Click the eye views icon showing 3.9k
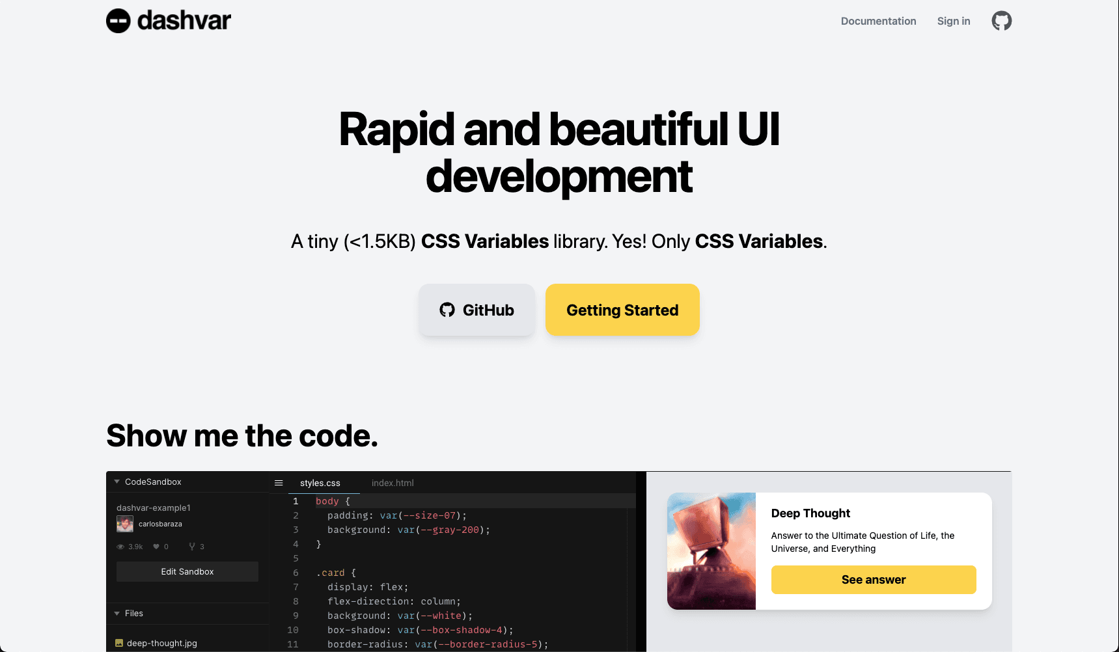 click(120, 547)
